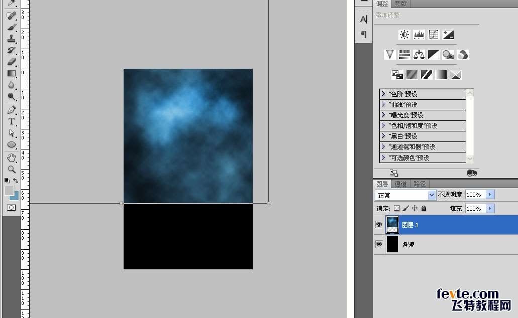Select the Eraser tool
This screenshot has height=318, width=518.
tap(11, 62)
